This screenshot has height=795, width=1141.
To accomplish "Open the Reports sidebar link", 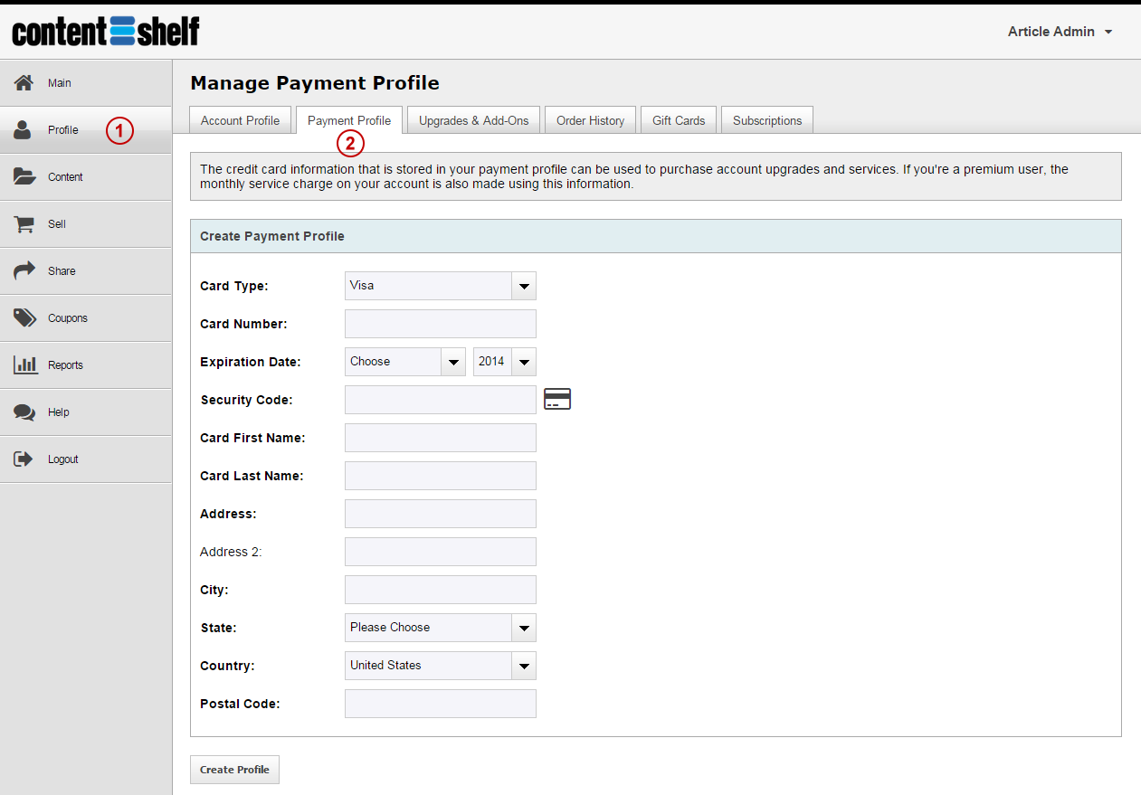I will click(x=86, y=365).
